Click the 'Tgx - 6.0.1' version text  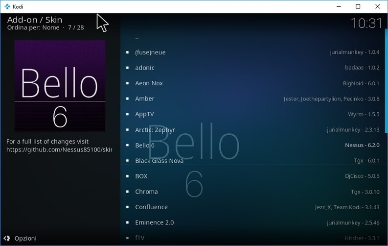pyautogui.click(x=367, y=161)
